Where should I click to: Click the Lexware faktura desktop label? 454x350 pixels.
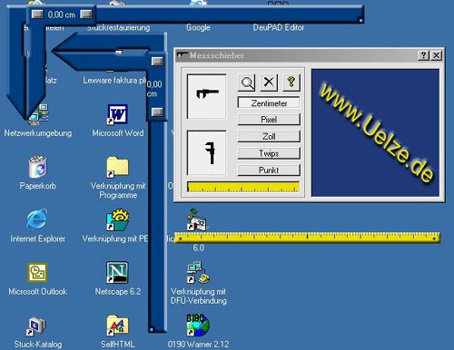pos(114,81)
